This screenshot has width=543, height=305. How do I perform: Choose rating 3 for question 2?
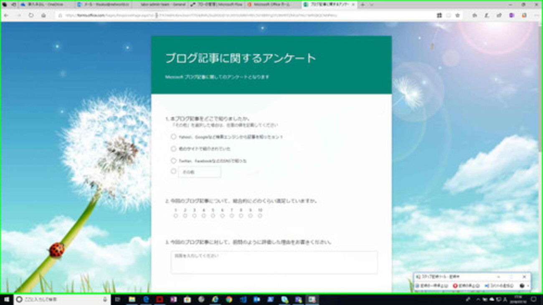(194, 216)
